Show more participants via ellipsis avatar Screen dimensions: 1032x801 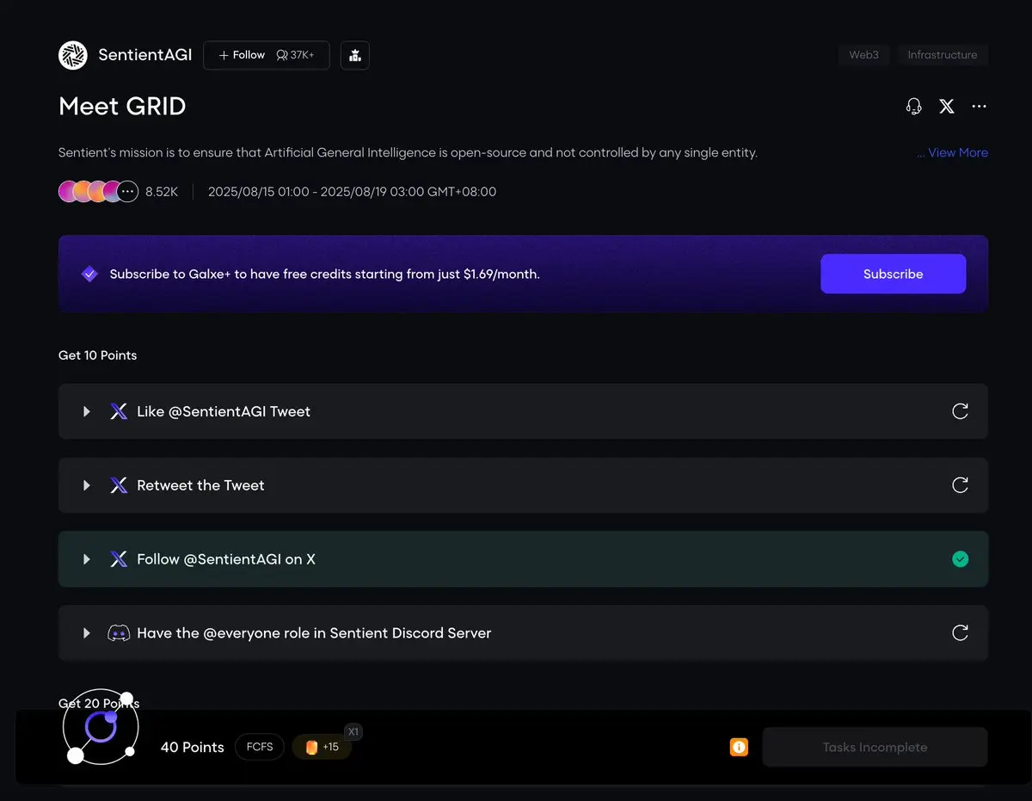click(x=127, y=192)
